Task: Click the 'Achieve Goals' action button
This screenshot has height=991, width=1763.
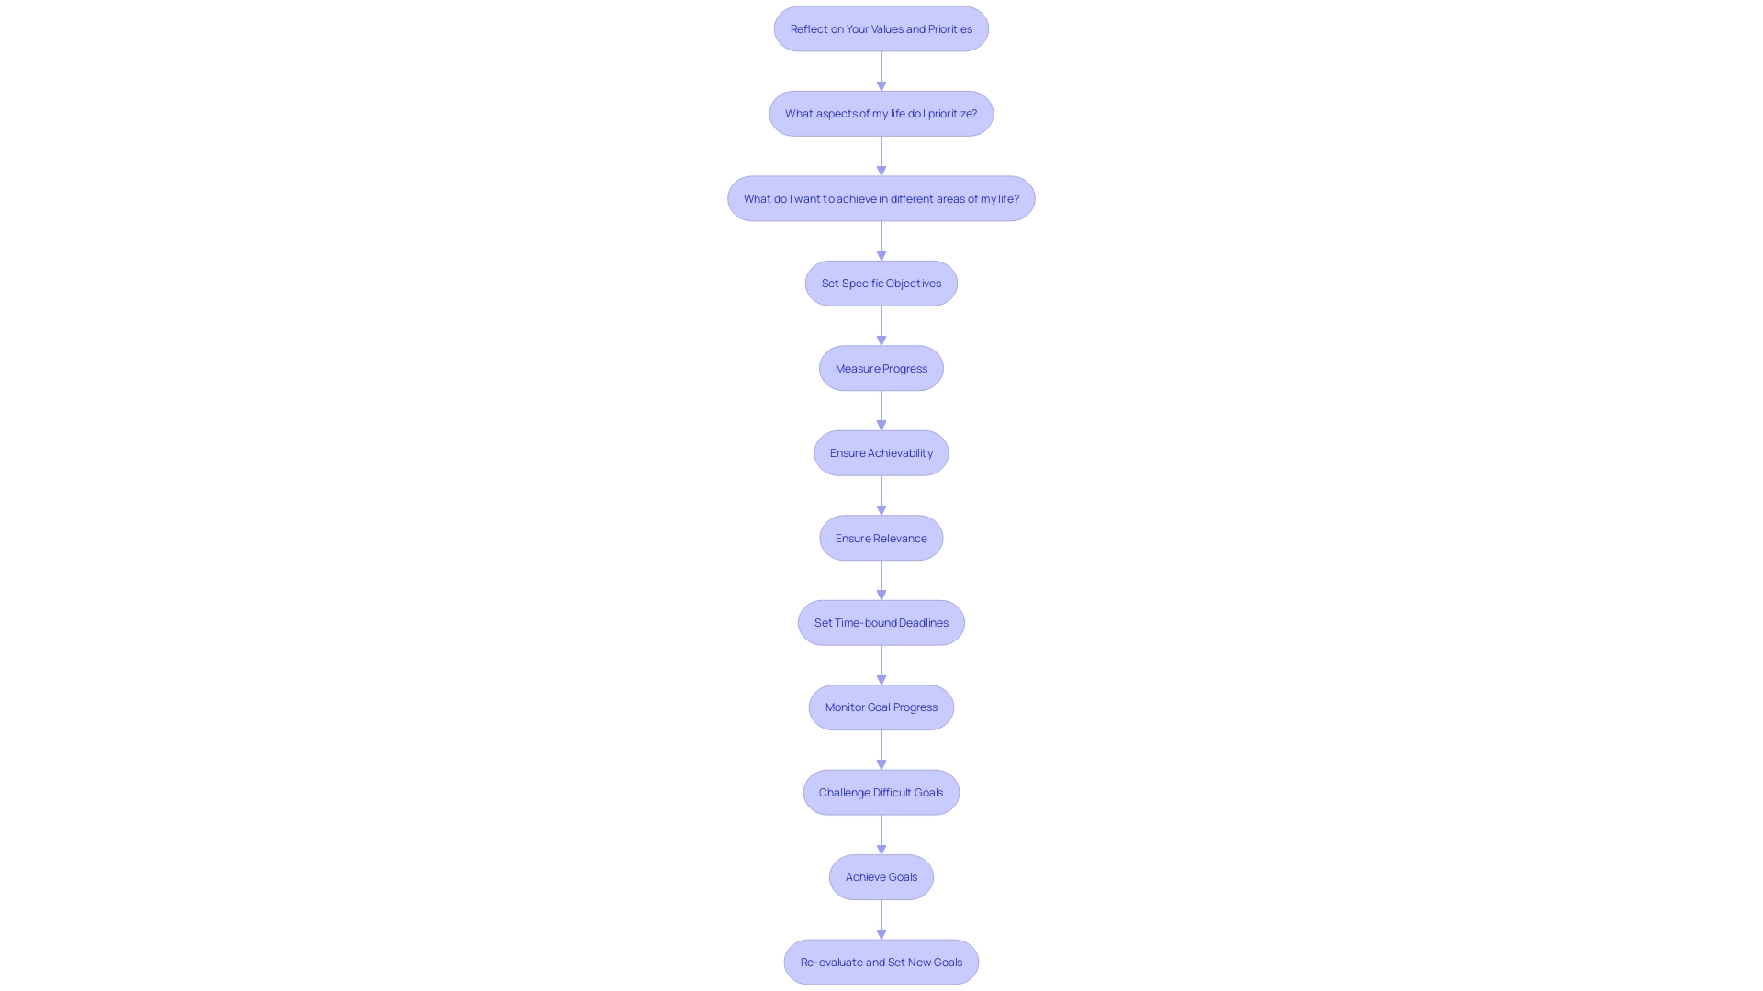Action: click(x=881, y=876)
